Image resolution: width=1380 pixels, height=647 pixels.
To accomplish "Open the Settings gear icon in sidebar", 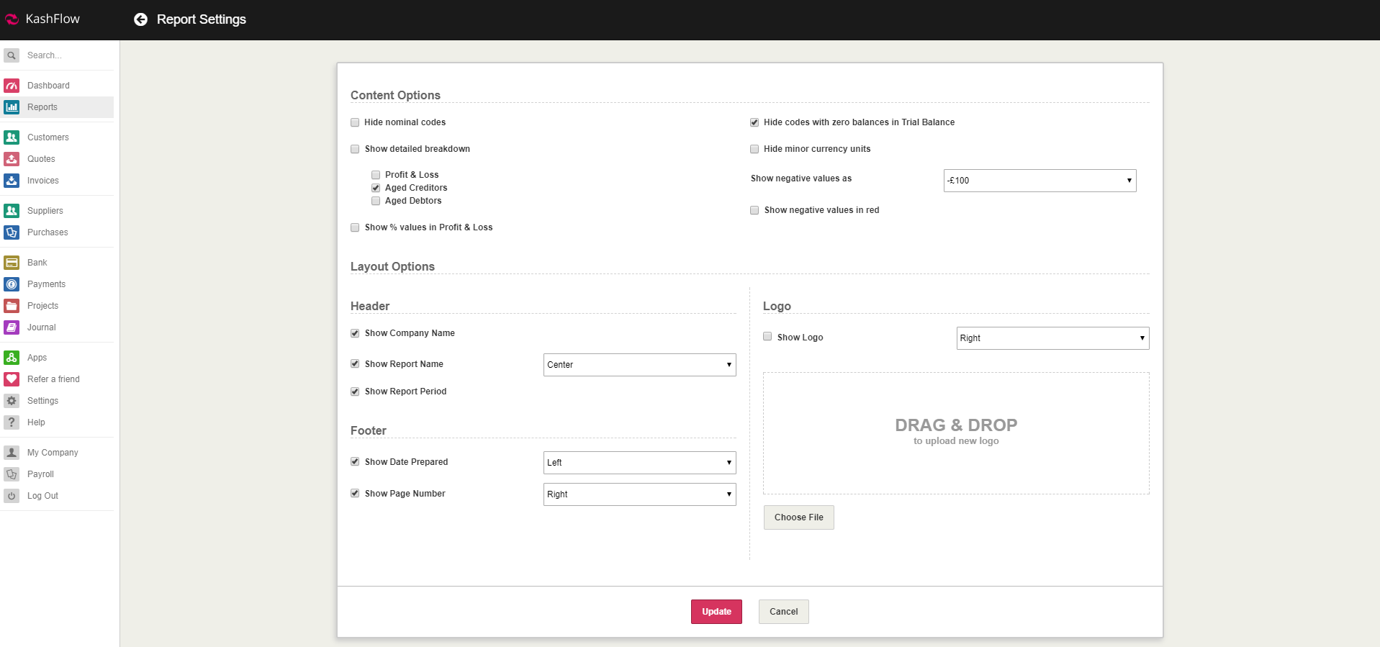I will point(12,401).
